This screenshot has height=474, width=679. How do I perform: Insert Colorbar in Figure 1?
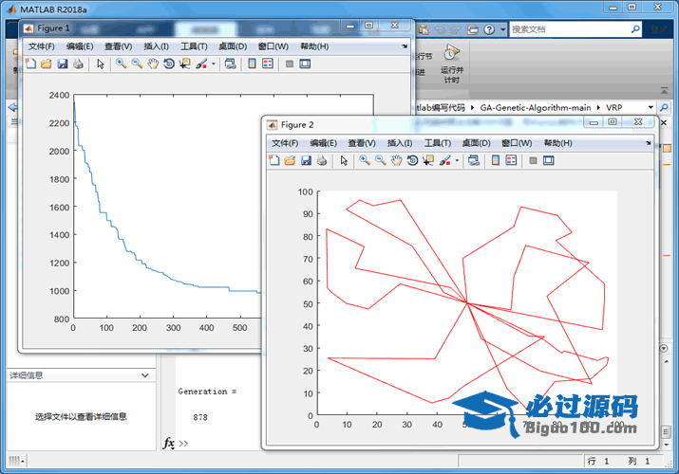tap(252, 64)
